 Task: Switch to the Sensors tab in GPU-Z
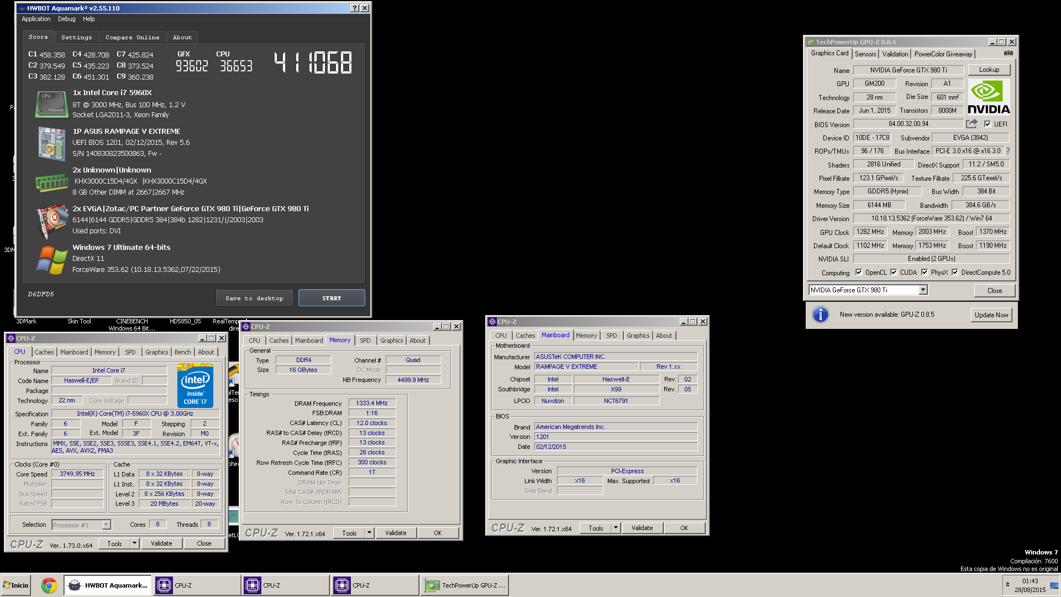tap(865, 54)
